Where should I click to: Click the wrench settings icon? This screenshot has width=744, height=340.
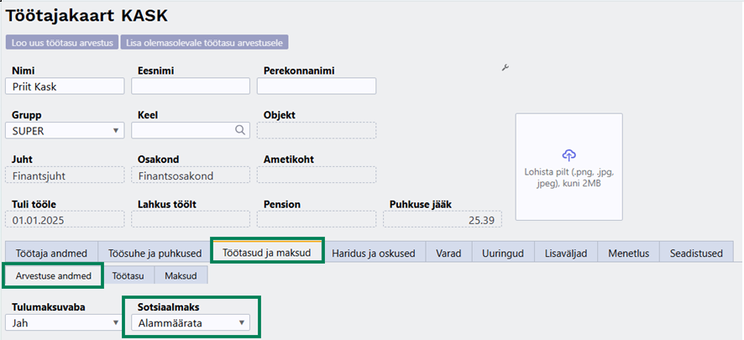506,68
